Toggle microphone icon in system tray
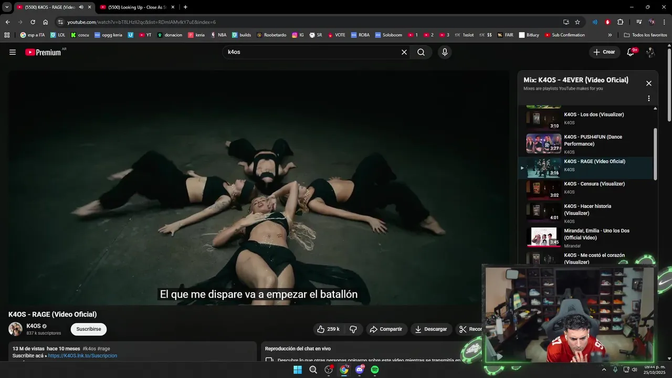 tap(615, 370)
